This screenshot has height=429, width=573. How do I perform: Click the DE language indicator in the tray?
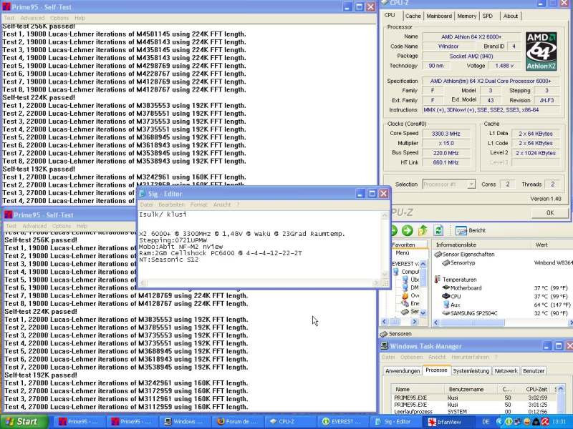pyautogui.click(x=486, y=422)
